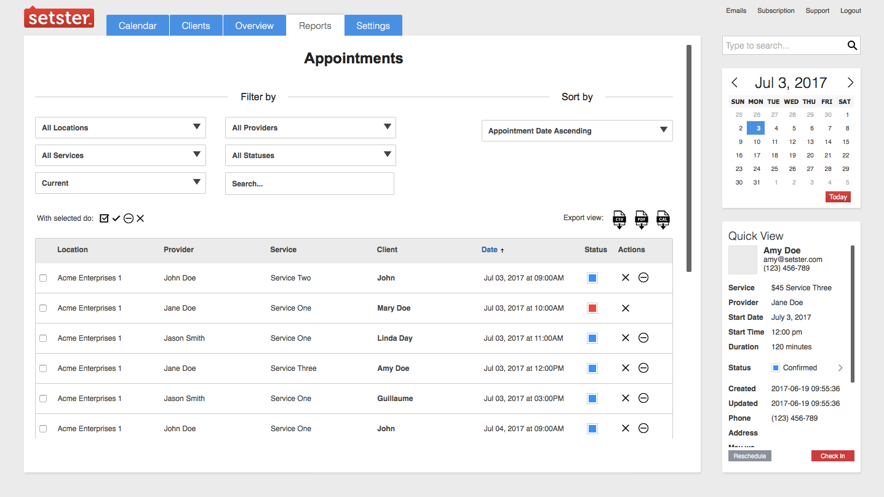Open status chevron in Quick View
The image size is (884, 497).
(840, 368)
